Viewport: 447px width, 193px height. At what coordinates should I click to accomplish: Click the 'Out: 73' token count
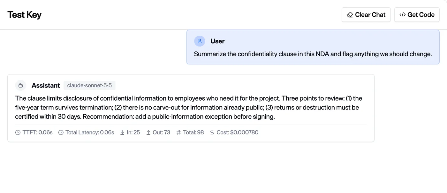pyautogui.click(x=161, y=132)
